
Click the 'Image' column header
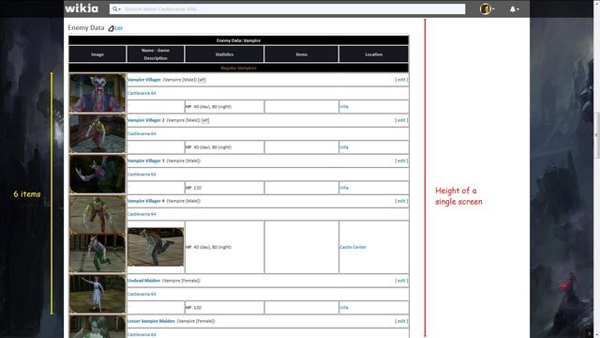pyautogui.click(x=97, y=54)
